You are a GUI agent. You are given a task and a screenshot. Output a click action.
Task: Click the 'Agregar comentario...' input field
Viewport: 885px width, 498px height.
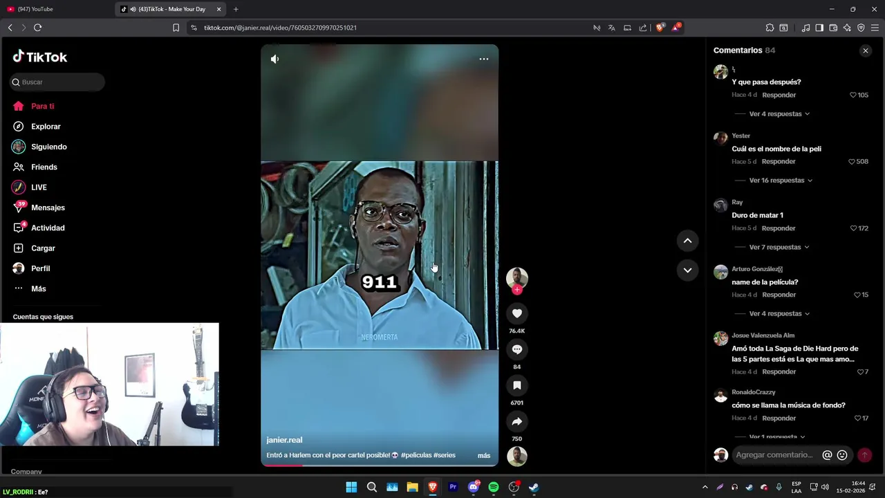point(776,455)
